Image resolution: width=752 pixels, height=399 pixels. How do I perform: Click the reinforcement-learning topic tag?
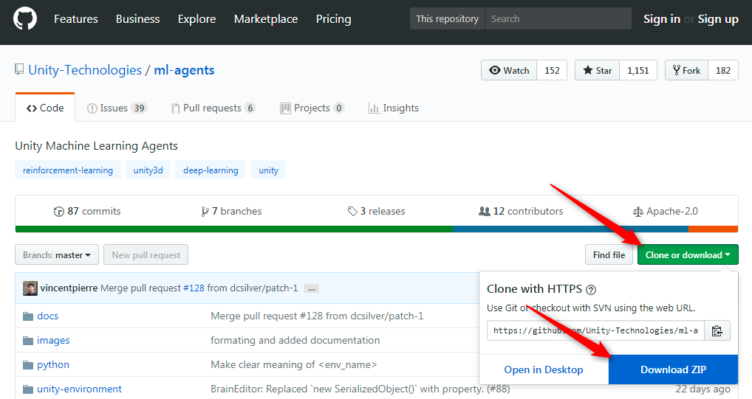pos(68,170)
